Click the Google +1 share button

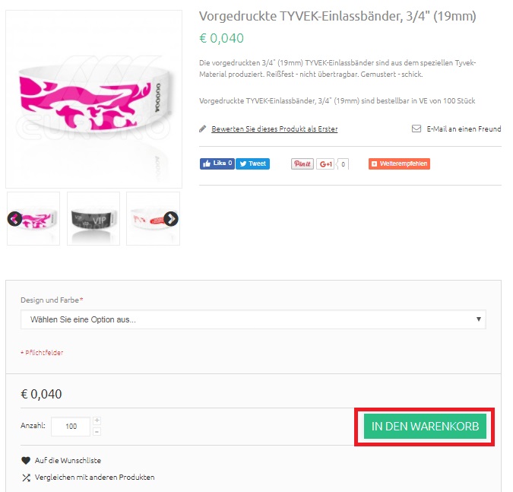[325, 164]
